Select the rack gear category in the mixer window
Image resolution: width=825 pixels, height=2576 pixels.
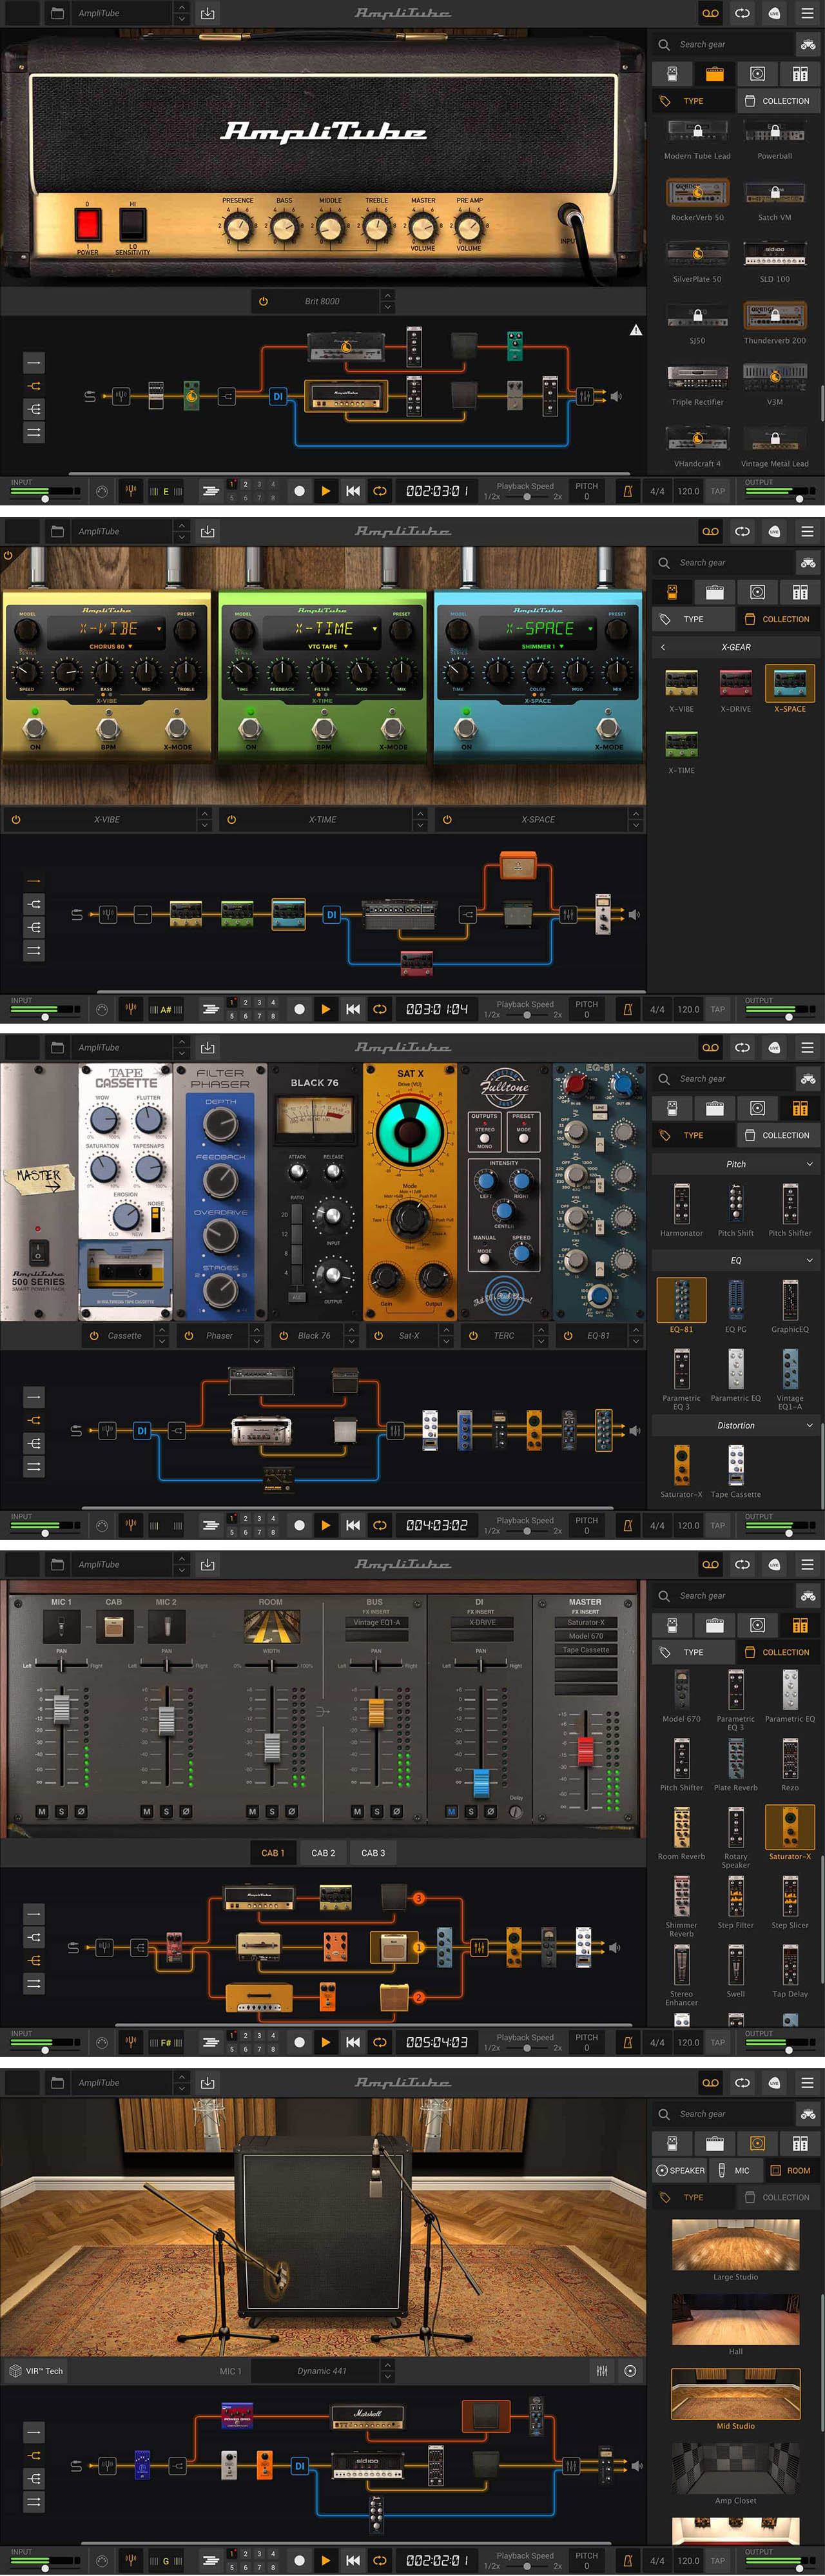[x=800, y=1625]
